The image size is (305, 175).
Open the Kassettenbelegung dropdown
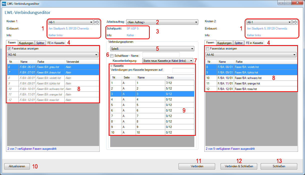coord(168,60)
